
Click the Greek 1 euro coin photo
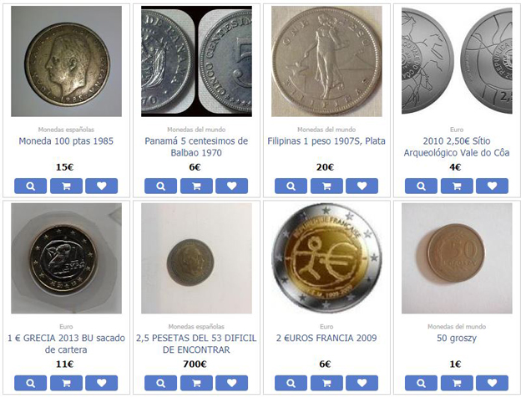(x=67, y=258)
